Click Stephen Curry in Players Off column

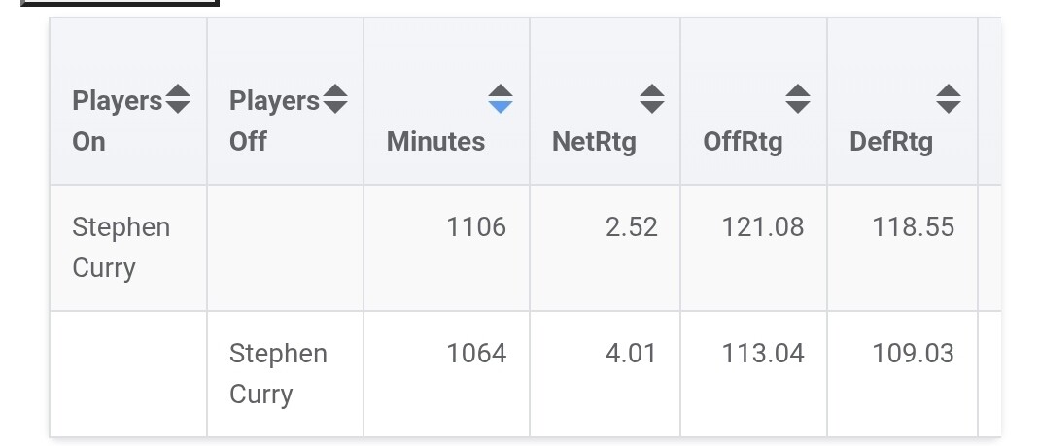coord(278,373)
